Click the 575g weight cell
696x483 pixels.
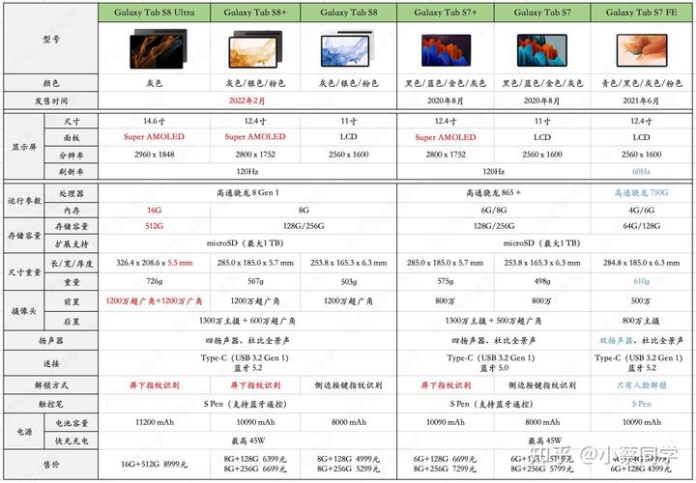pos(446,281)
